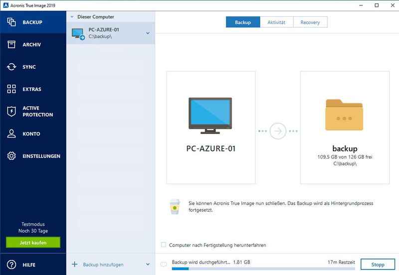
Task: Click the backup progress bar
Action: click(x=263, y=269)
